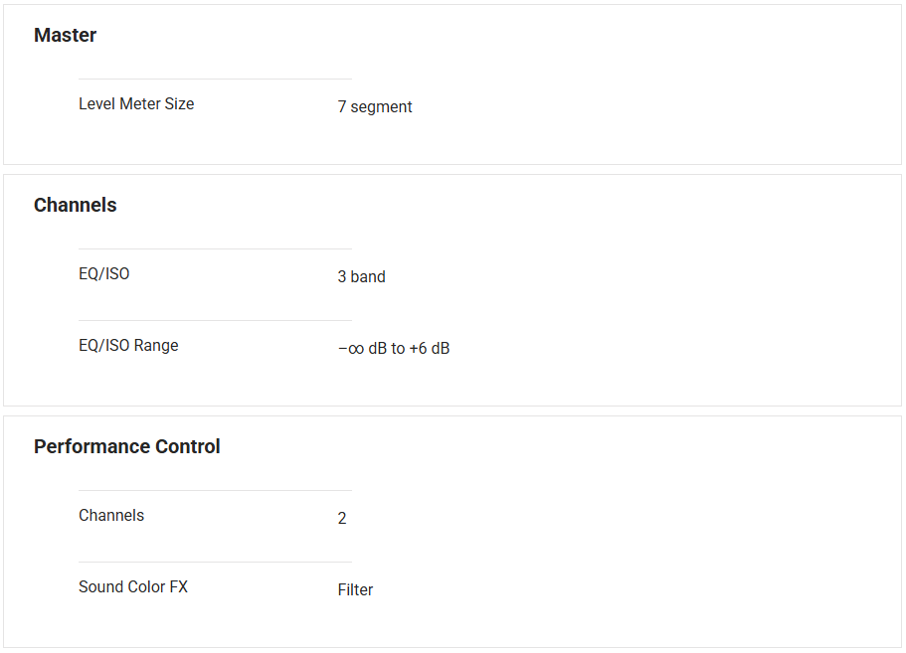This screenshot has height=653, width=906.
Task: Click the Sound Color FX label
Action: tap(133, 587)
